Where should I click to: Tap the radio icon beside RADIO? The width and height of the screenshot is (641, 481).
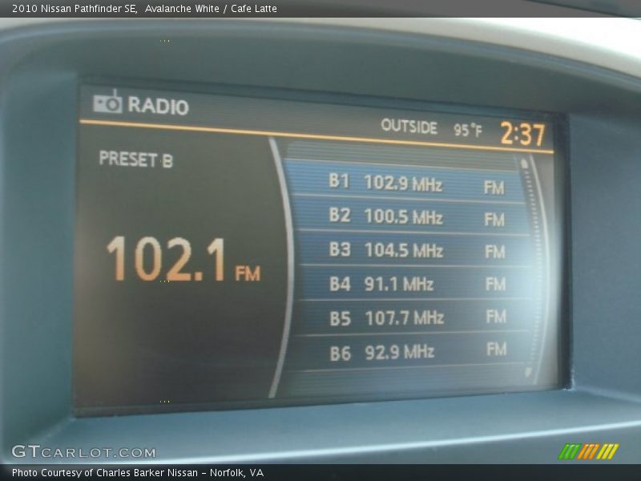[107, 102]
